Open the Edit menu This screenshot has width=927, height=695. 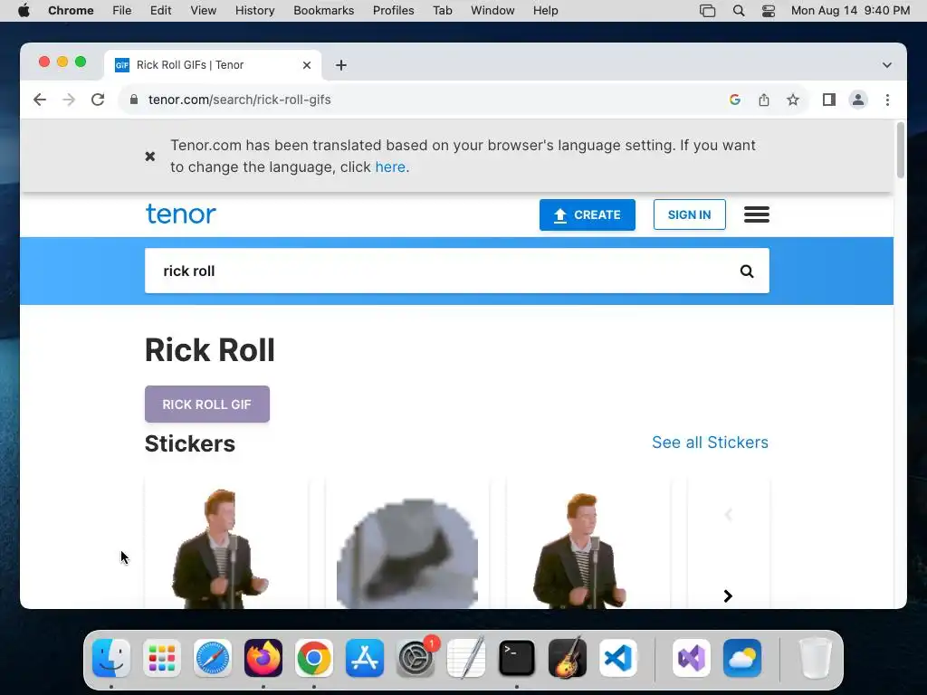pyautogui.click(x=160, y=11)
